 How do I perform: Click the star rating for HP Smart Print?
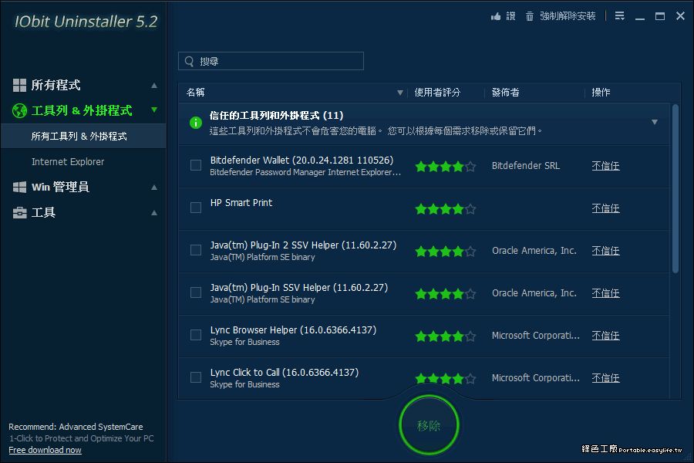tap(446, 208)
